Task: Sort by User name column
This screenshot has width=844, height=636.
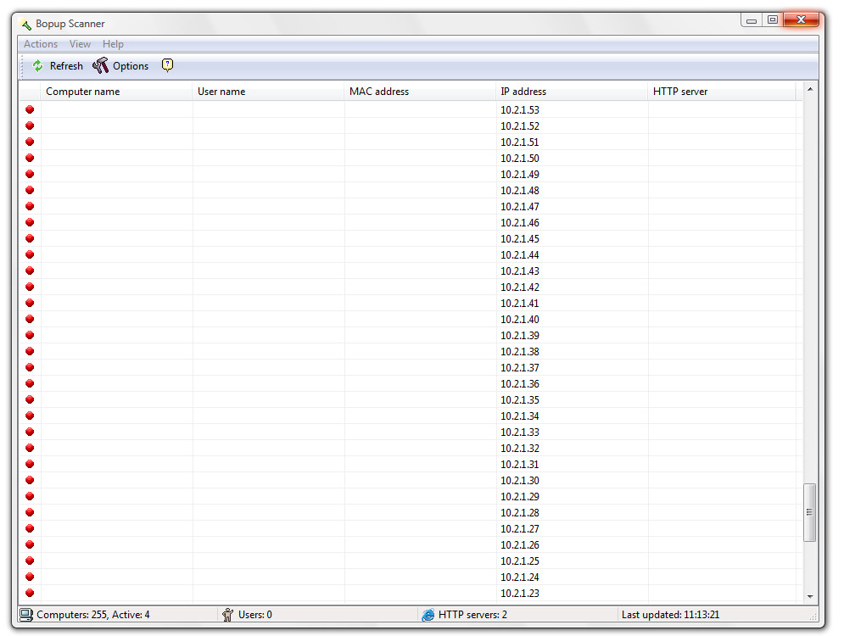Action: tap(268, 92)
